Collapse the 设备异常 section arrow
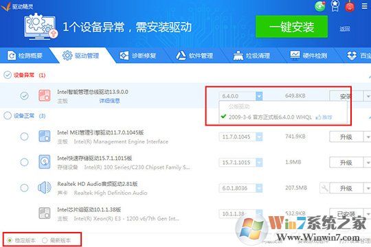Screen dimensions: 371x247 point(370,77)
